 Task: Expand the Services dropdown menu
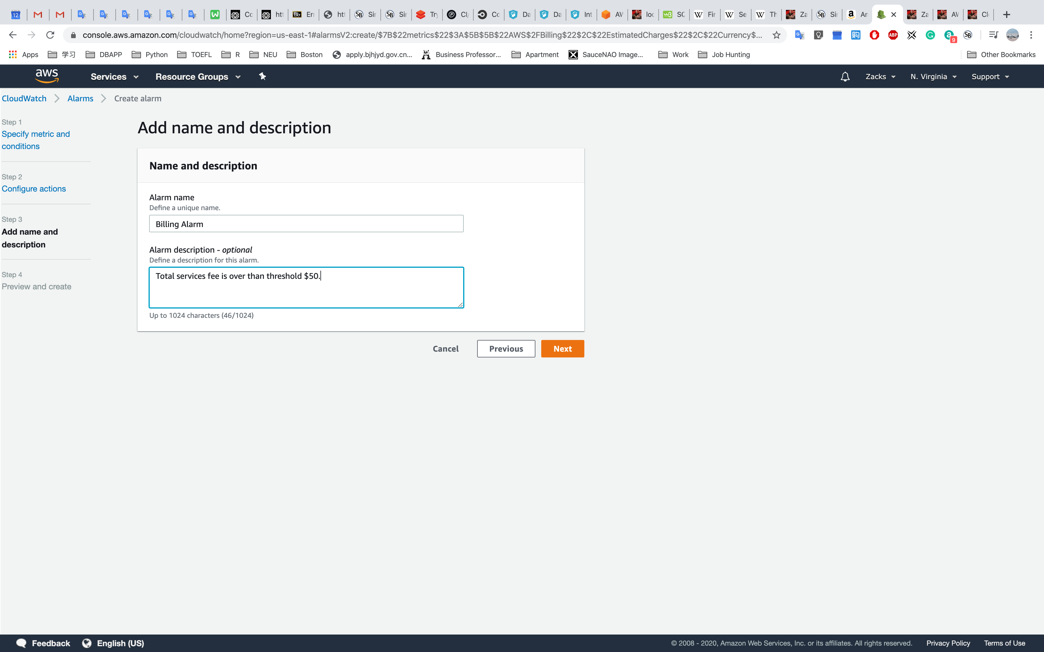click(x=114, y=77)
